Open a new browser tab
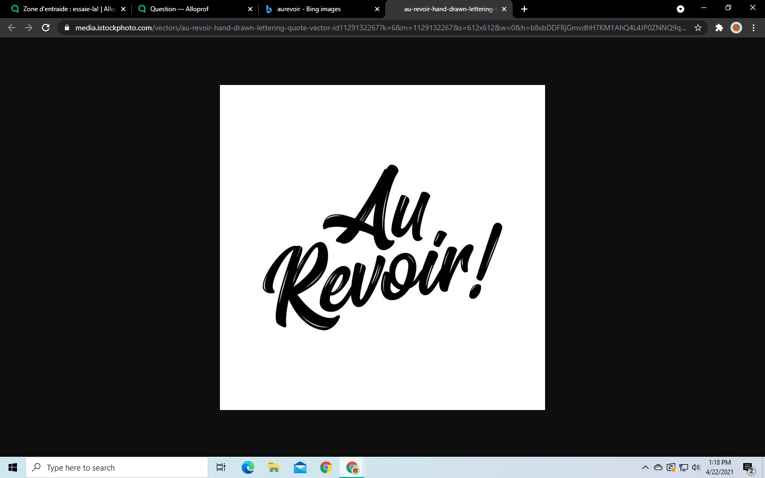The height and width of the screenshot is (478, 765). (524, 9)
